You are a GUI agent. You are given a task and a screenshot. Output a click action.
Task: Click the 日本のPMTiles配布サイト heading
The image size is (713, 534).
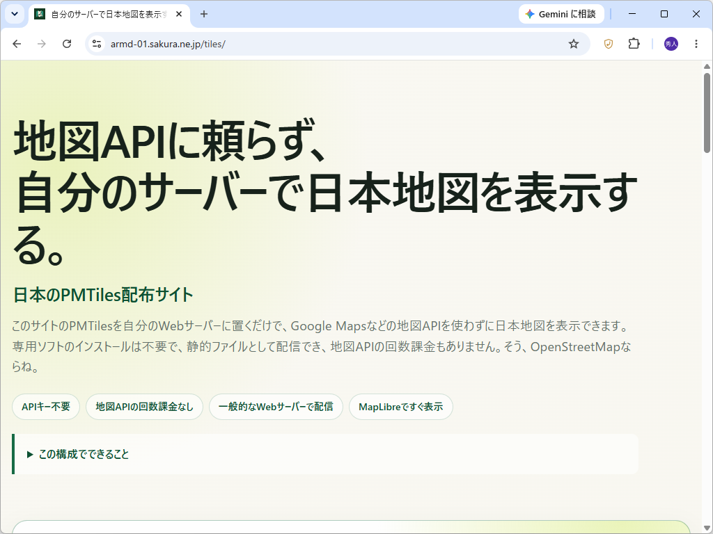(x=103, y=295)
